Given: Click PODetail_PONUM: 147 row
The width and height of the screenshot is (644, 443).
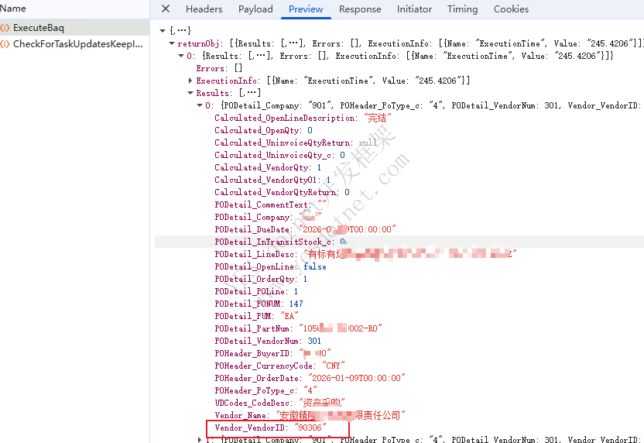Looking at the screenshot, I should coord(259,304).
